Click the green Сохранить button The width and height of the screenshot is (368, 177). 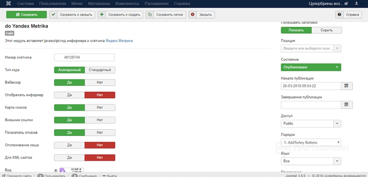(x=26, y=14)
